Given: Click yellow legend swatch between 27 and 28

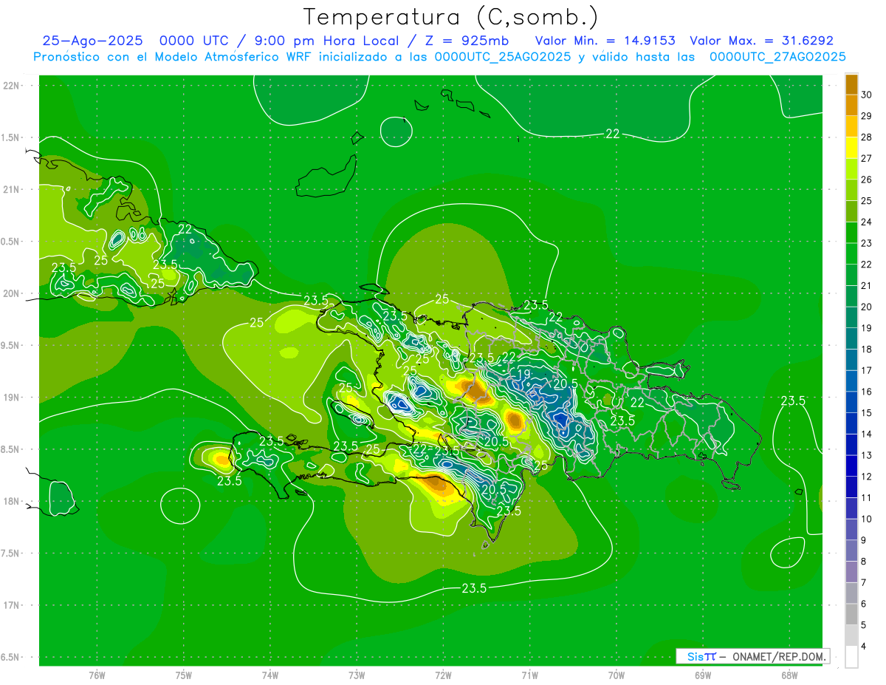Looking at the screenshot, I should coord(851,148).
